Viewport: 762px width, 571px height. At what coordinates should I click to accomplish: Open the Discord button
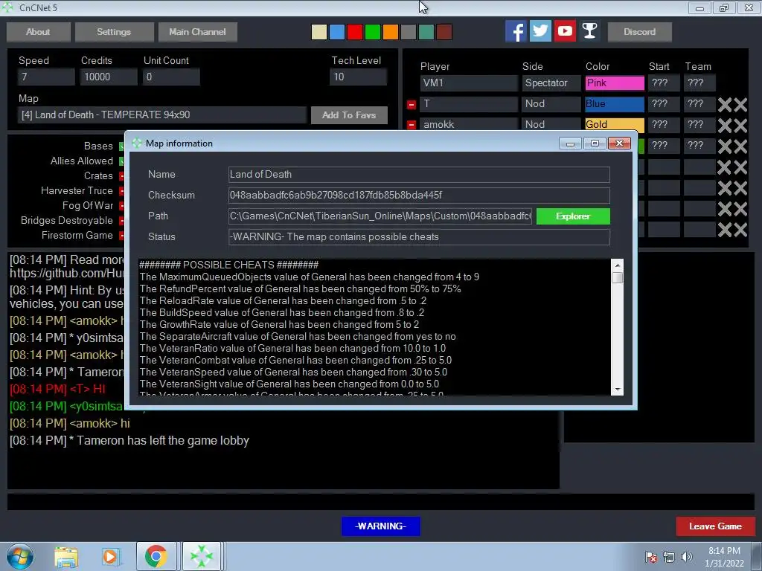(639, 32)
